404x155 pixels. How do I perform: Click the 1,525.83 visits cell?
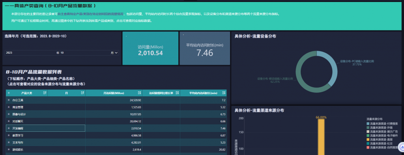[114, 107]
